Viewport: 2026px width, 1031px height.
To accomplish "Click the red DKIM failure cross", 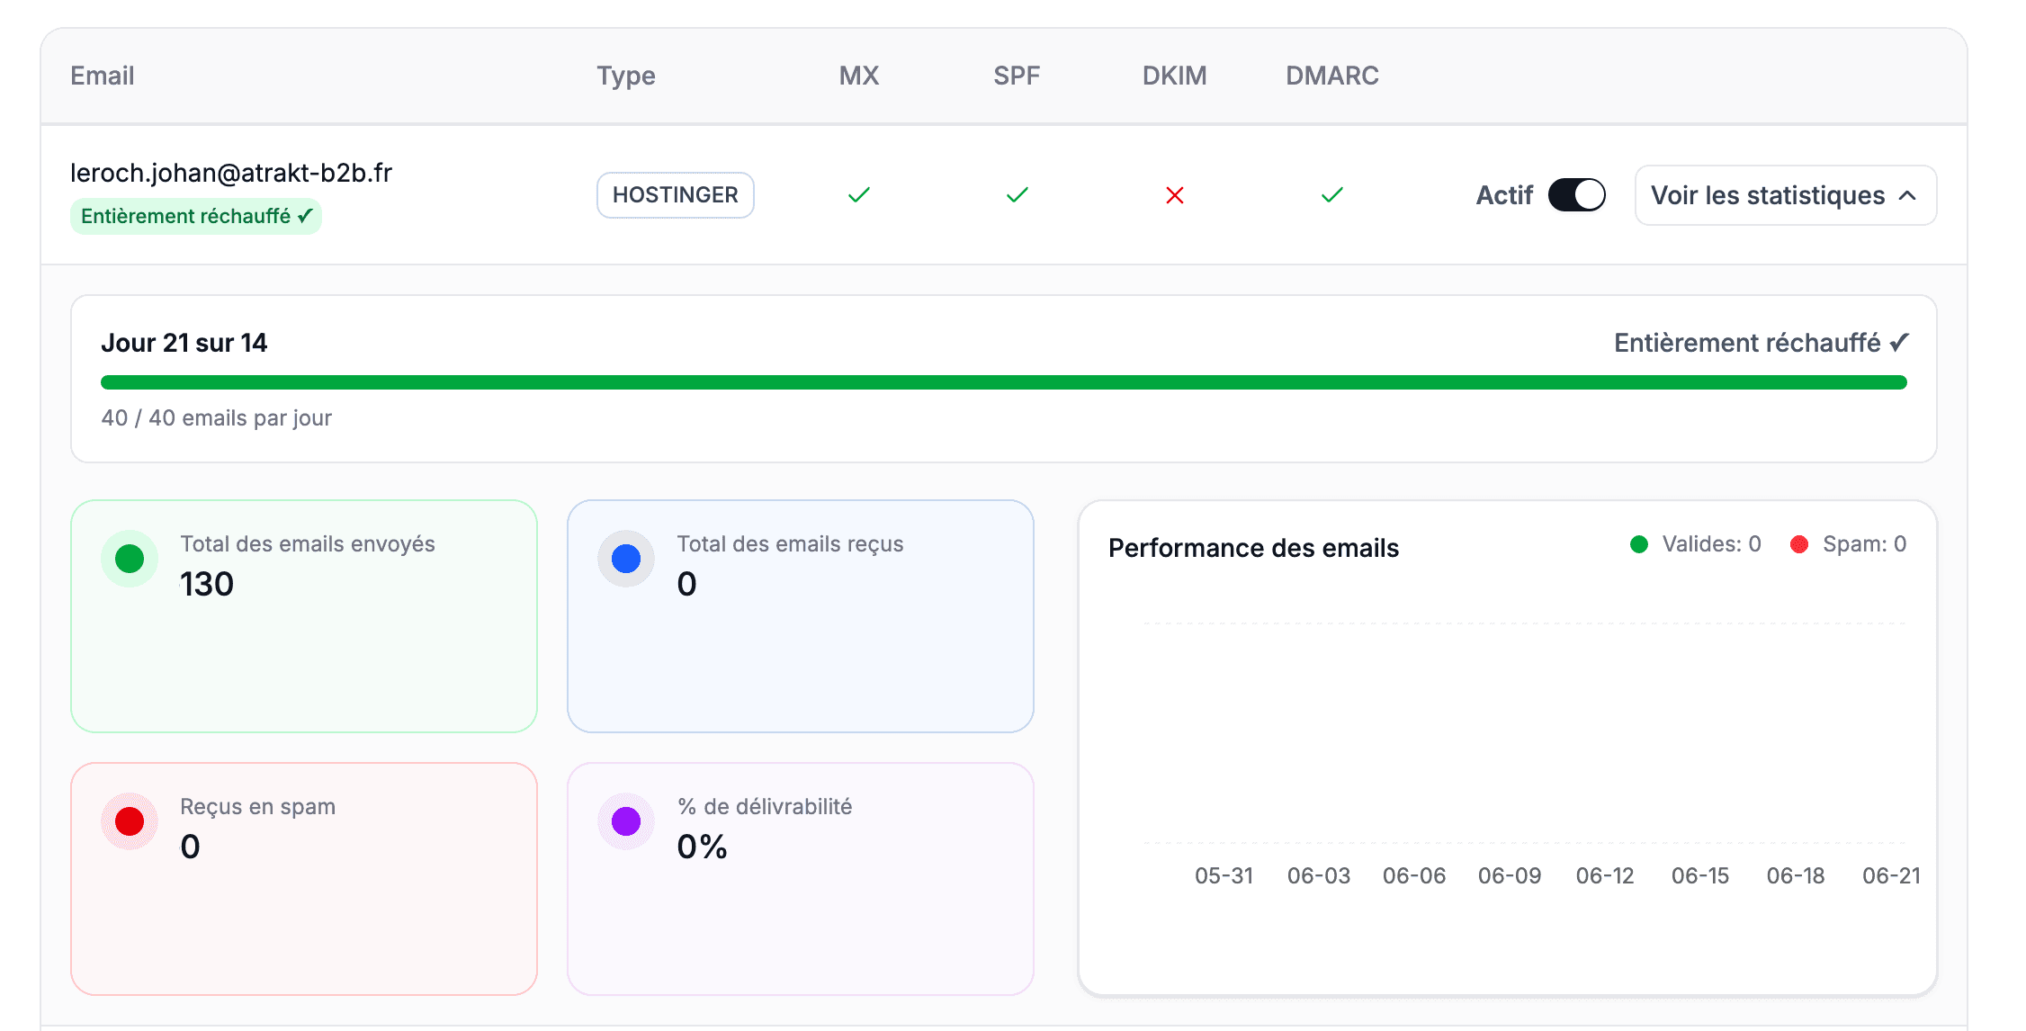I will tap(1174, 195).
